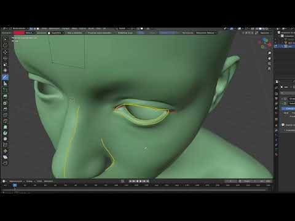Select the Scale tool in left toolbar
Screen dimensions: 295x221
6,64
